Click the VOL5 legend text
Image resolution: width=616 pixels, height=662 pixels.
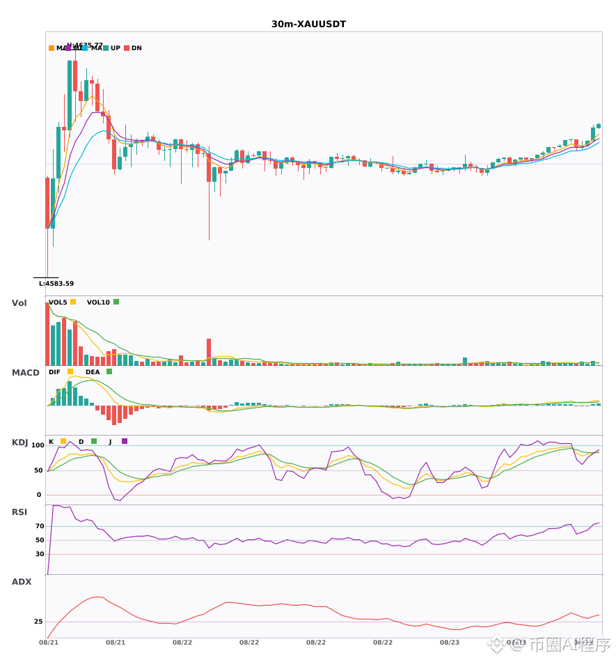pos(58,302)
